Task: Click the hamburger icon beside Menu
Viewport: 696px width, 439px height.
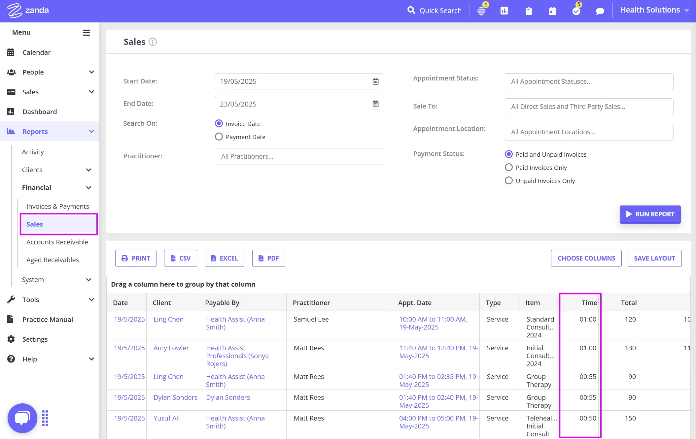Action: (x=86, y=32)
